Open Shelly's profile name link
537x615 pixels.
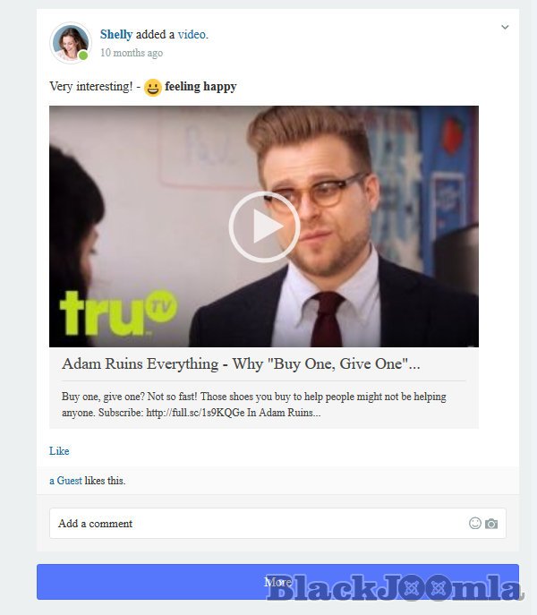(x=116, y=35)
